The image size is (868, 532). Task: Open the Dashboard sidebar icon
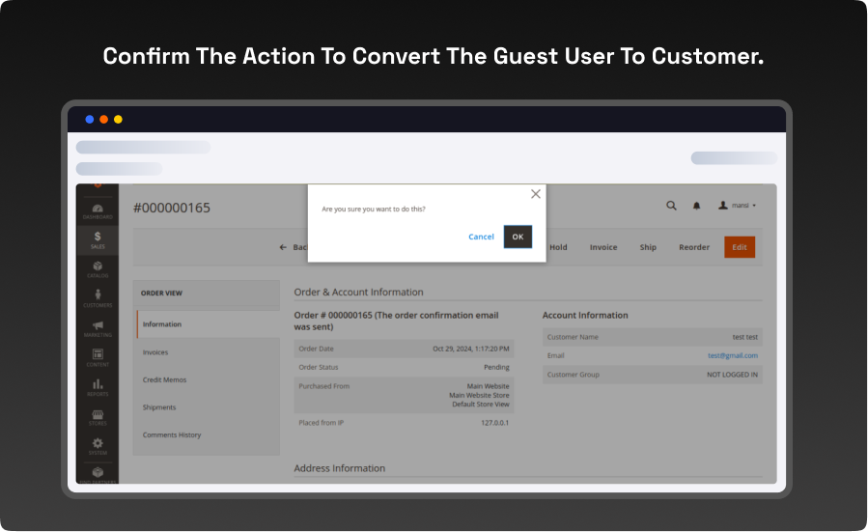(x=98, y=210)
